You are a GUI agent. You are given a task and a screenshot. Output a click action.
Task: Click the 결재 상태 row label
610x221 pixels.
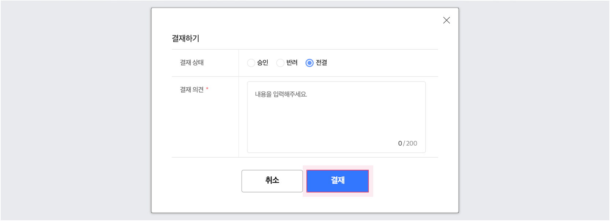click(x=192, y=63)
